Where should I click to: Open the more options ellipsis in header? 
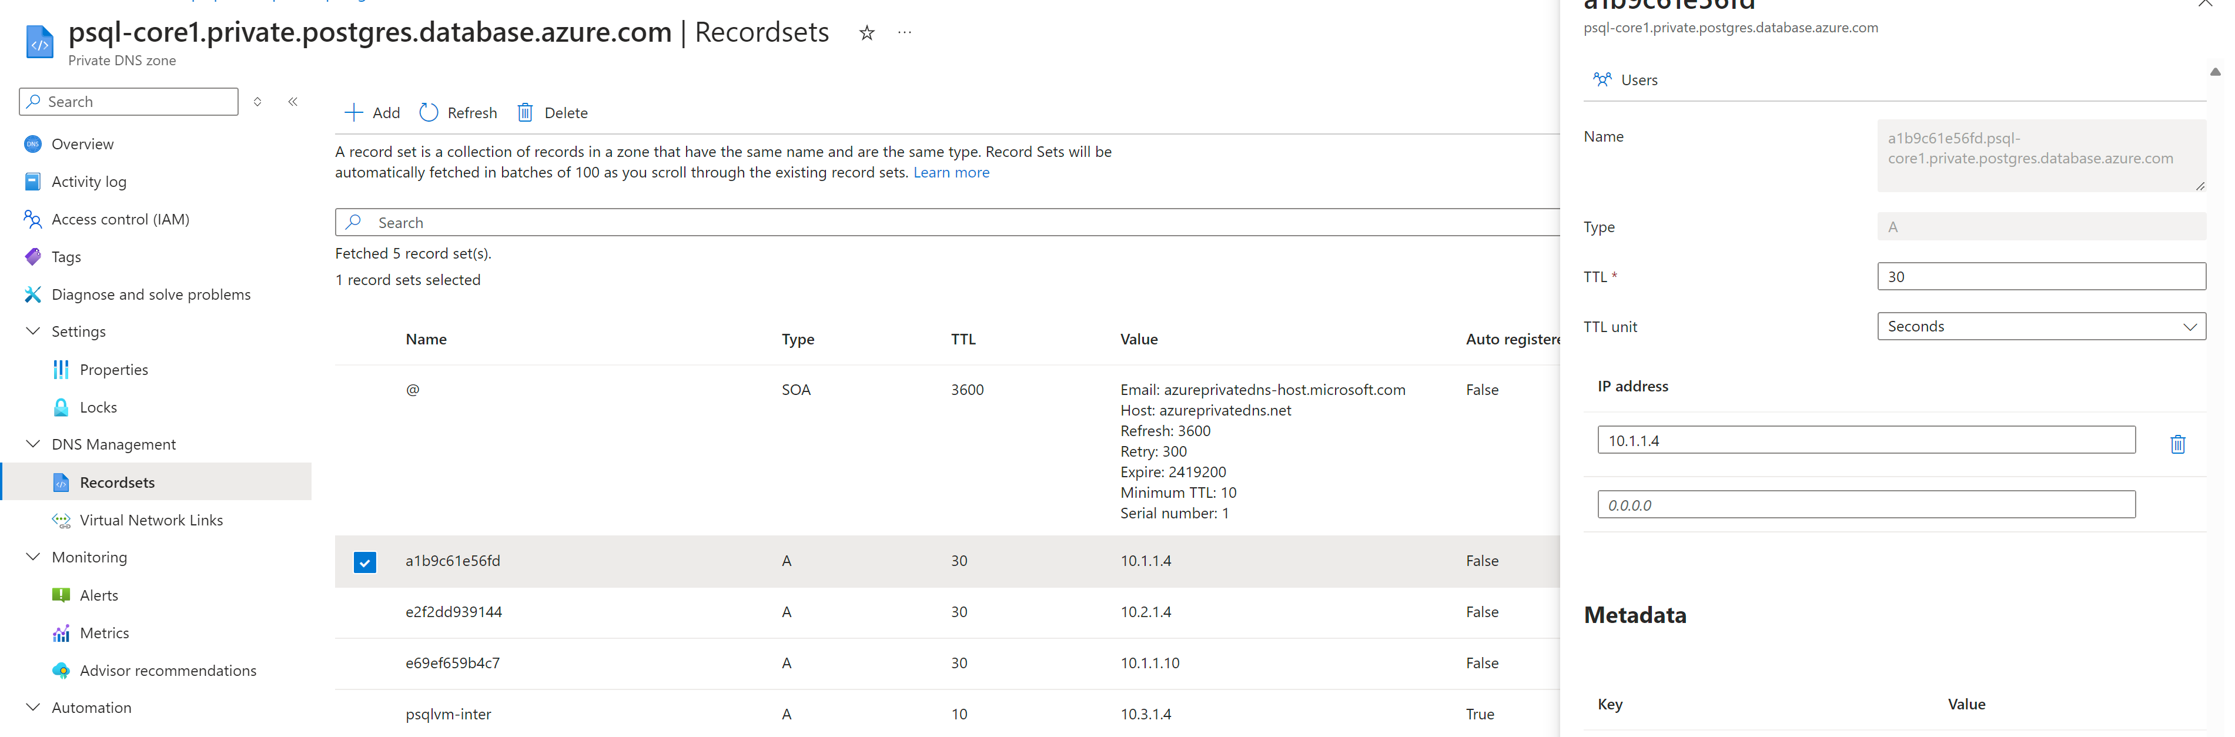[904, 33]
